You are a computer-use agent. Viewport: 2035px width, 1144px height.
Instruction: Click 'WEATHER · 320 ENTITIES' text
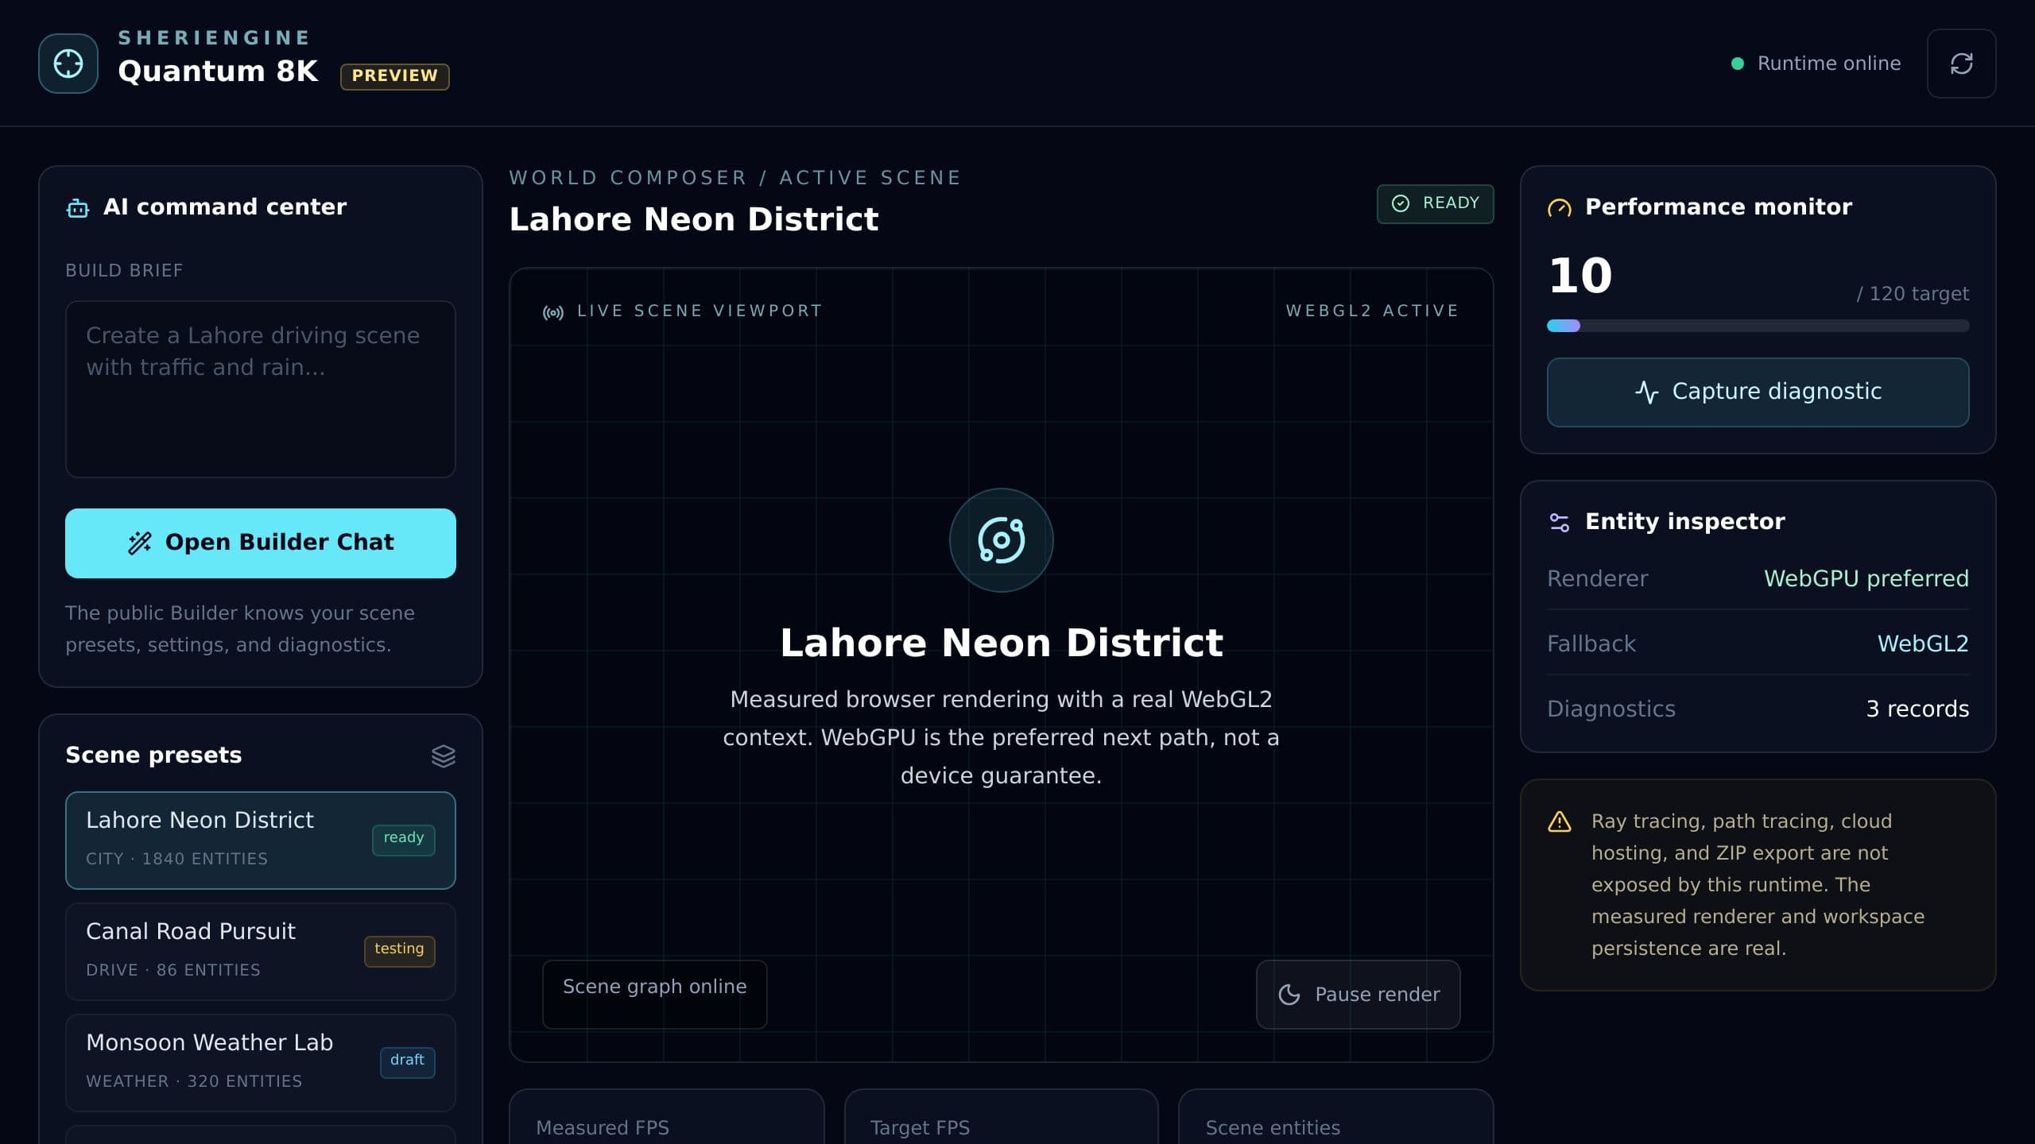coord(194,1082)
